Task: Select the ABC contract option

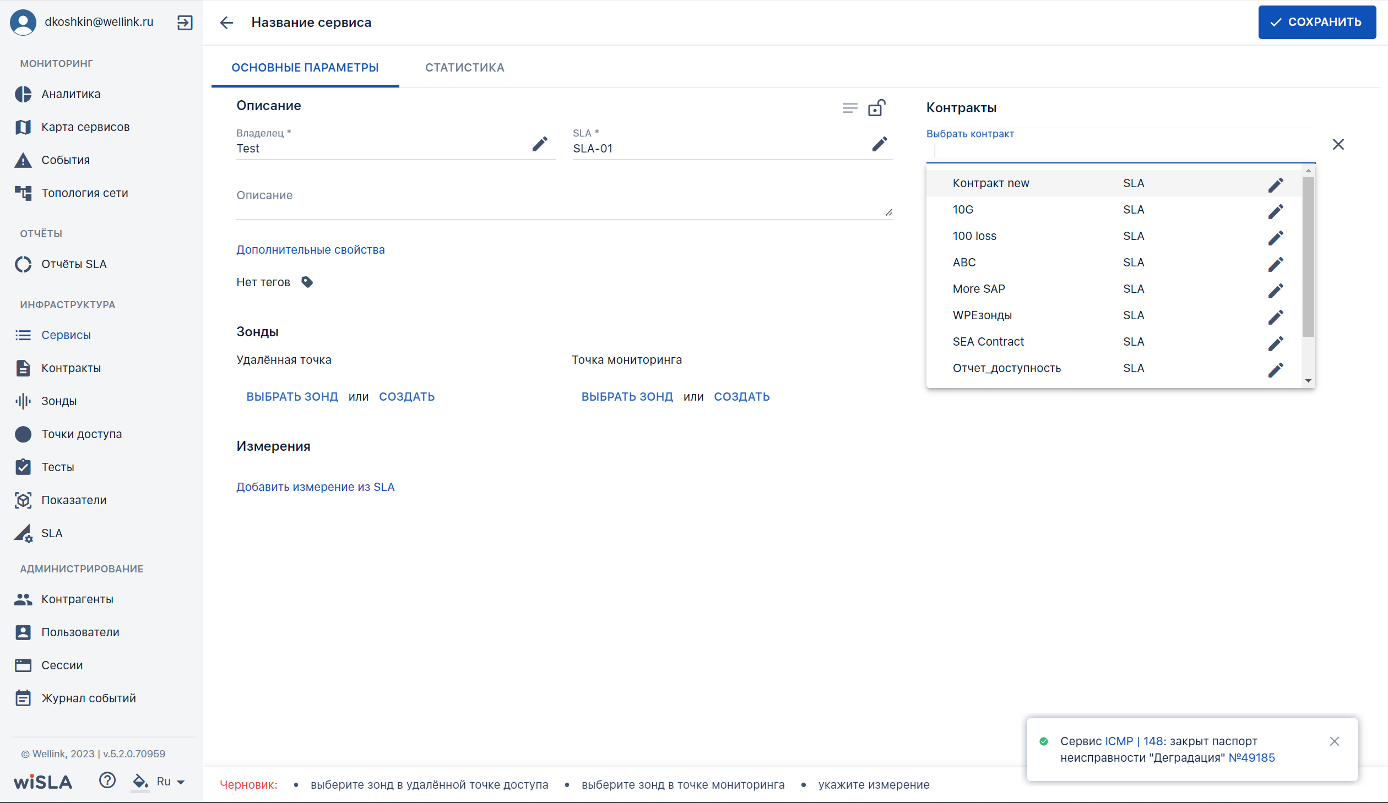Action: pos(1114,263)
